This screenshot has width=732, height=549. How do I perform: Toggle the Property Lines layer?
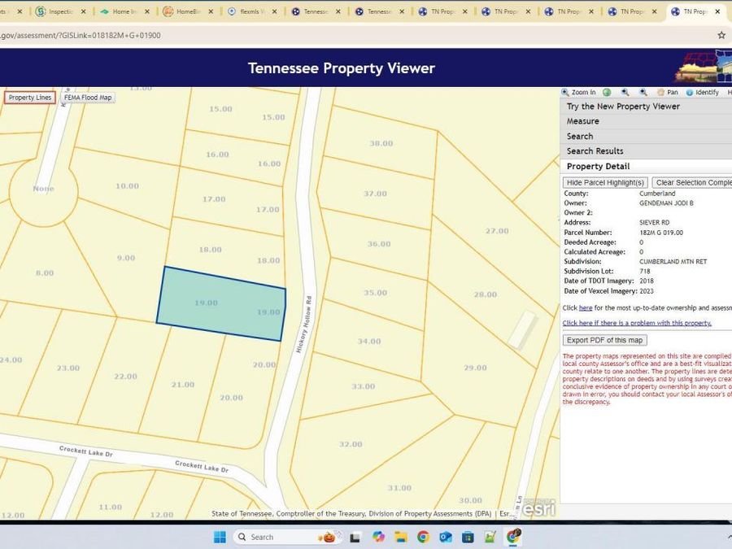(29, 97)
